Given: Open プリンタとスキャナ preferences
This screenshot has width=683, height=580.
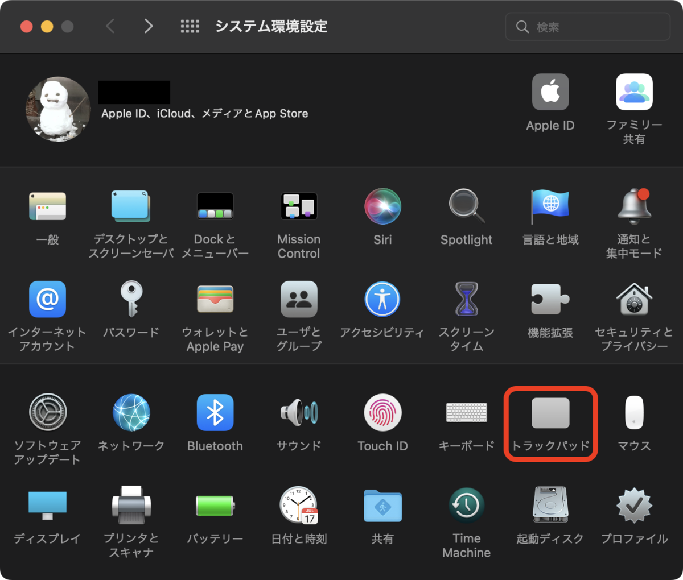Looking at the screenshot, I should pyautogui.click(x=131, y=506).
